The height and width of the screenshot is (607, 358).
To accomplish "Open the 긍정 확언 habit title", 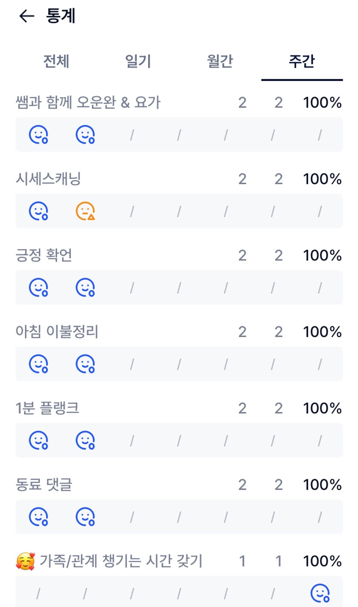I will 44,256.
